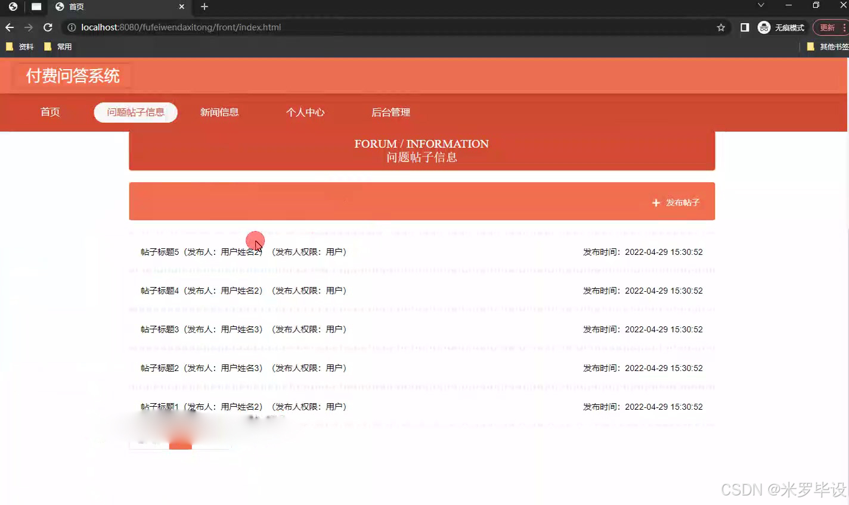Open 后台管理 in the navigation menu
This screenshot has width=849, height=505.
tap(391, 112)
